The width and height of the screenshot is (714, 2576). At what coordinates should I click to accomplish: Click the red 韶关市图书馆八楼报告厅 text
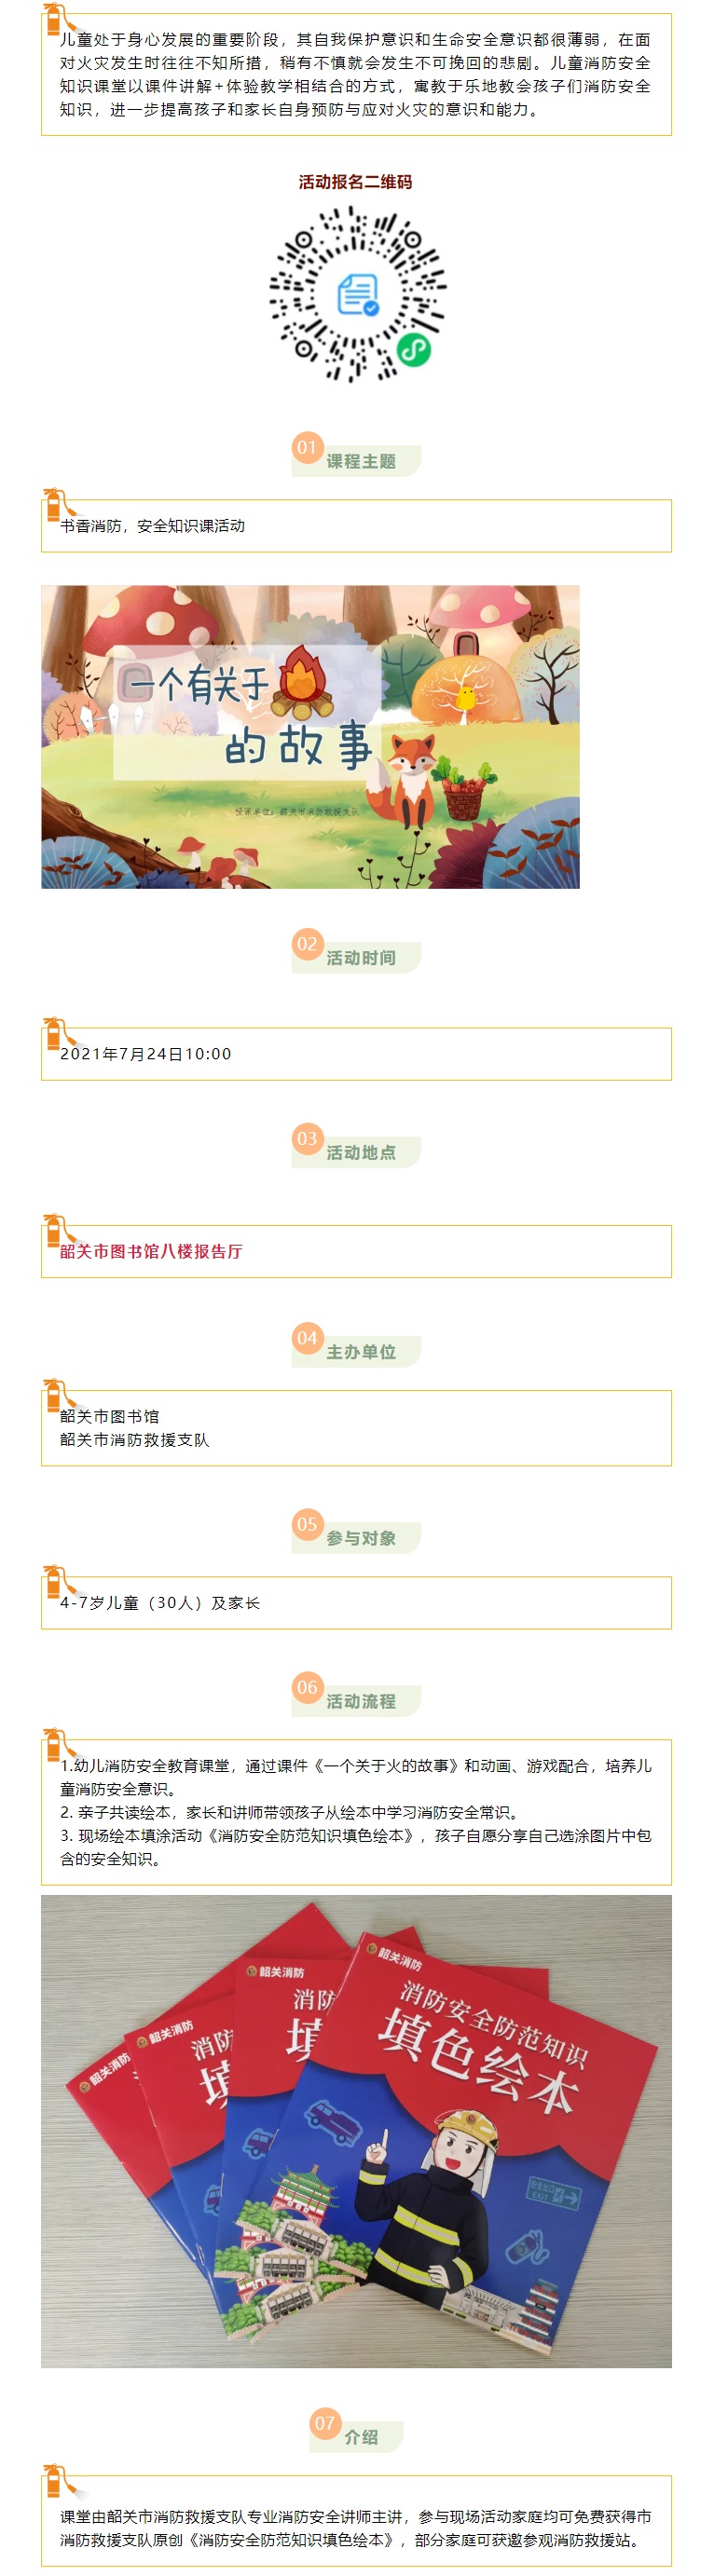coord(151,1251)
